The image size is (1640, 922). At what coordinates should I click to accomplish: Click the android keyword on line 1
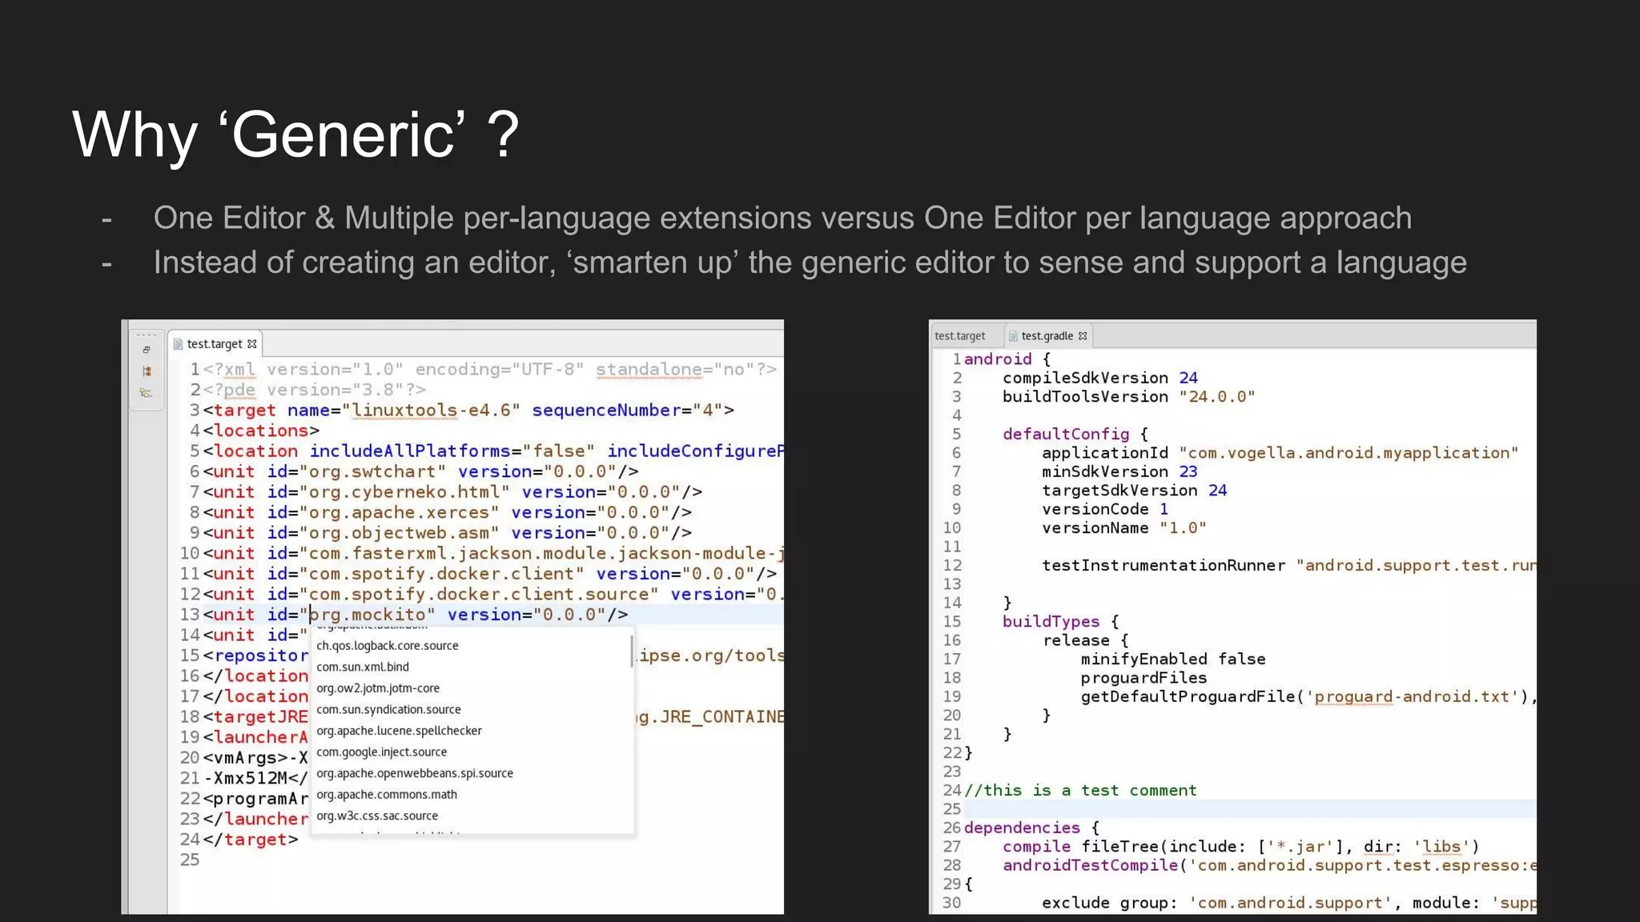998,359
